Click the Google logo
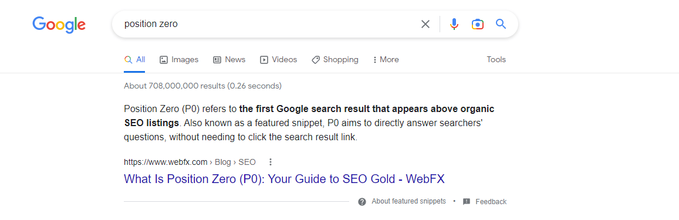 (59, 25)
